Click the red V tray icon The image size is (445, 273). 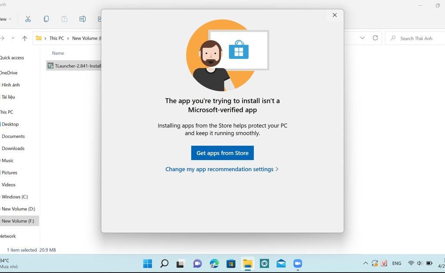[384, 263]
